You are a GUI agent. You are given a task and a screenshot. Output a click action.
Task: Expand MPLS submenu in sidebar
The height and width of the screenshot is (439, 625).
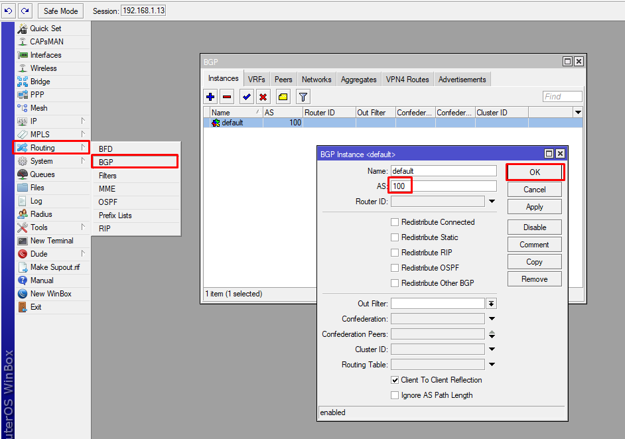click(83, 134)
